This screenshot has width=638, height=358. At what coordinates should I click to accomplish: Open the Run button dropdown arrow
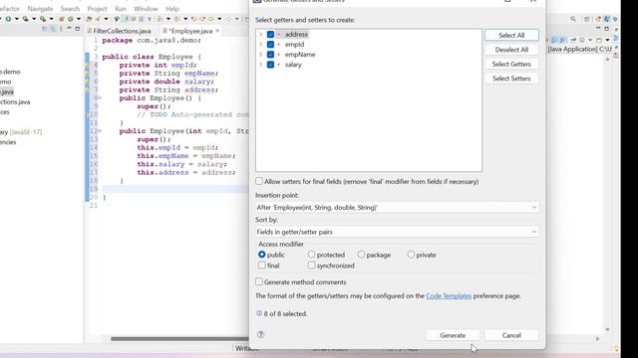17,19
